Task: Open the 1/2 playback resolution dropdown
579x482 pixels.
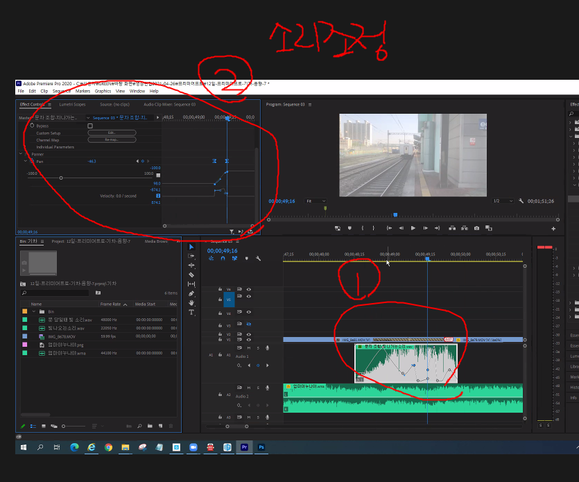Action: 503,201
